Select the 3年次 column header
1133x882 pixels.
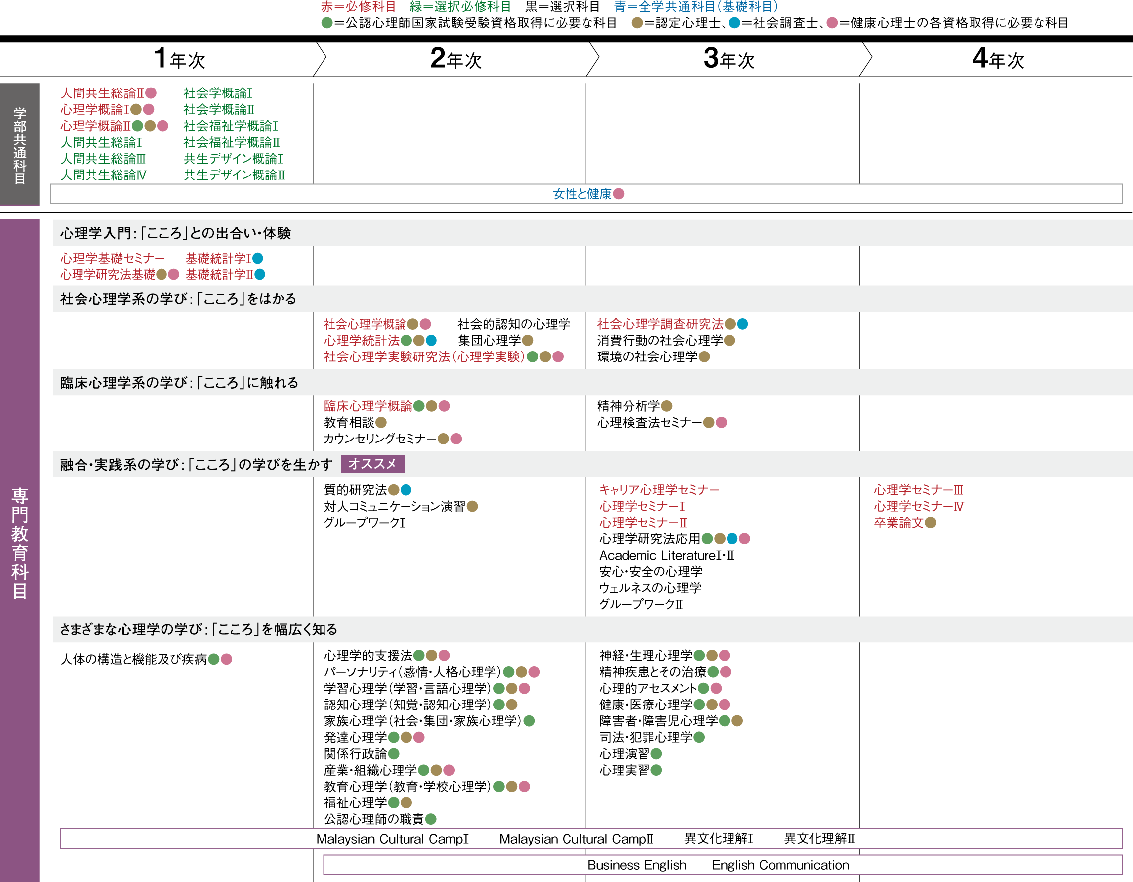729,59
